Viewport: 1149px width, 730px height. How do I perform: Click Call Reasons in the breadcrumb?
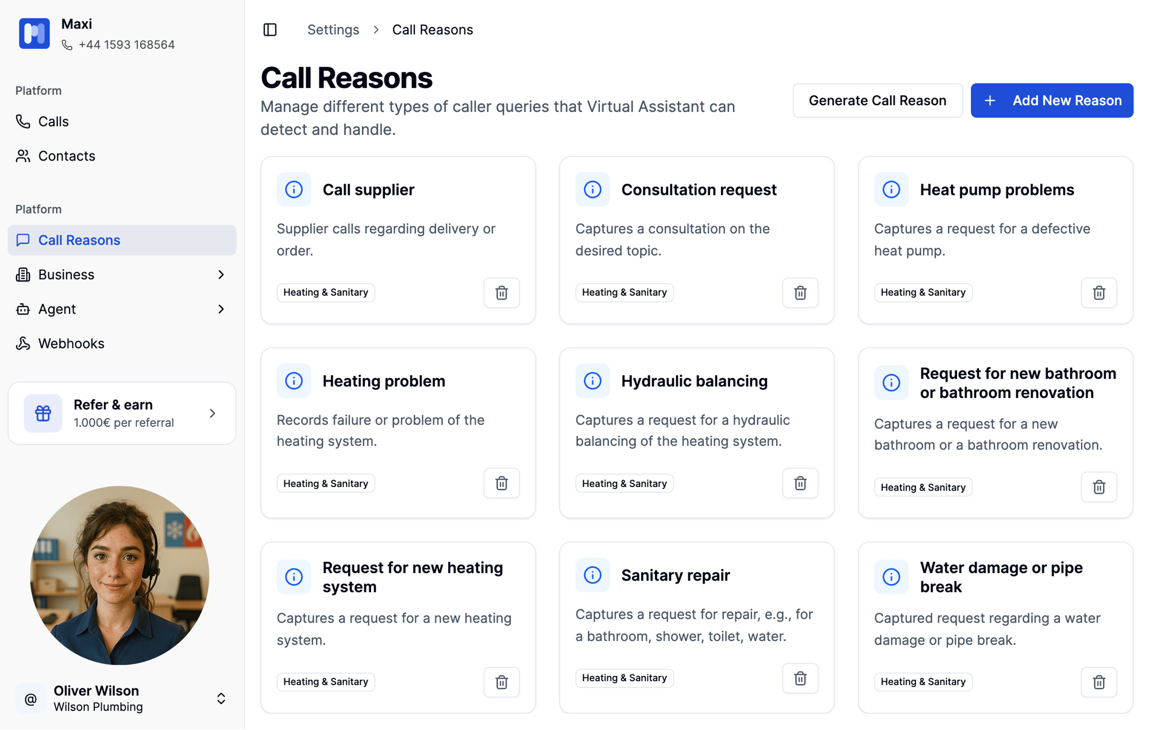(433, 29)
